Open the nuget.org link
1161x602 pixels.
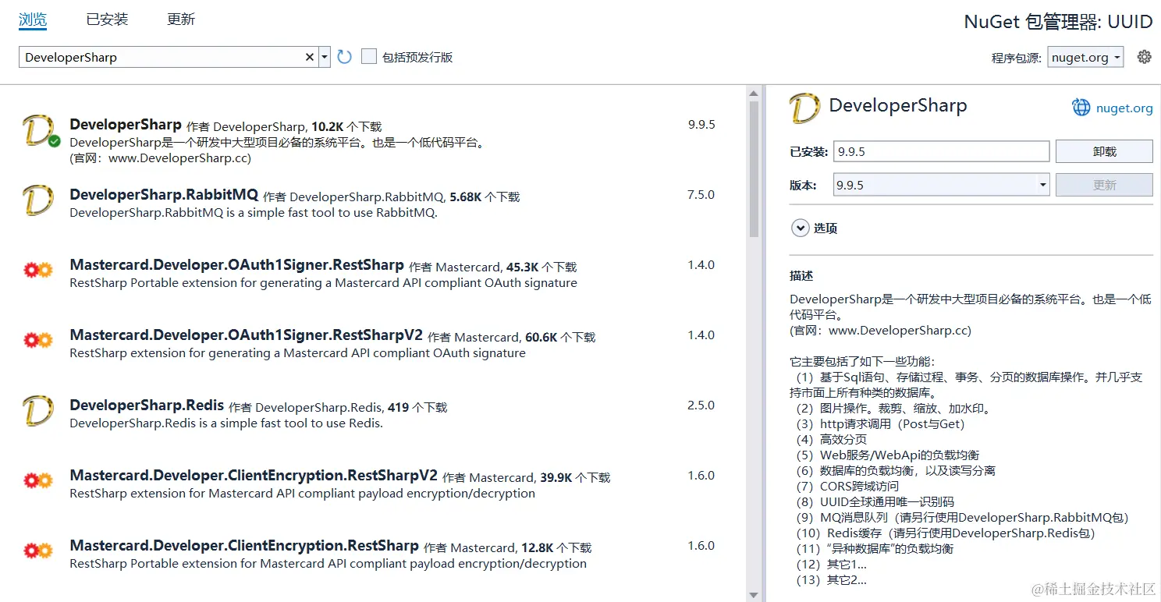tap(1124, 108)
